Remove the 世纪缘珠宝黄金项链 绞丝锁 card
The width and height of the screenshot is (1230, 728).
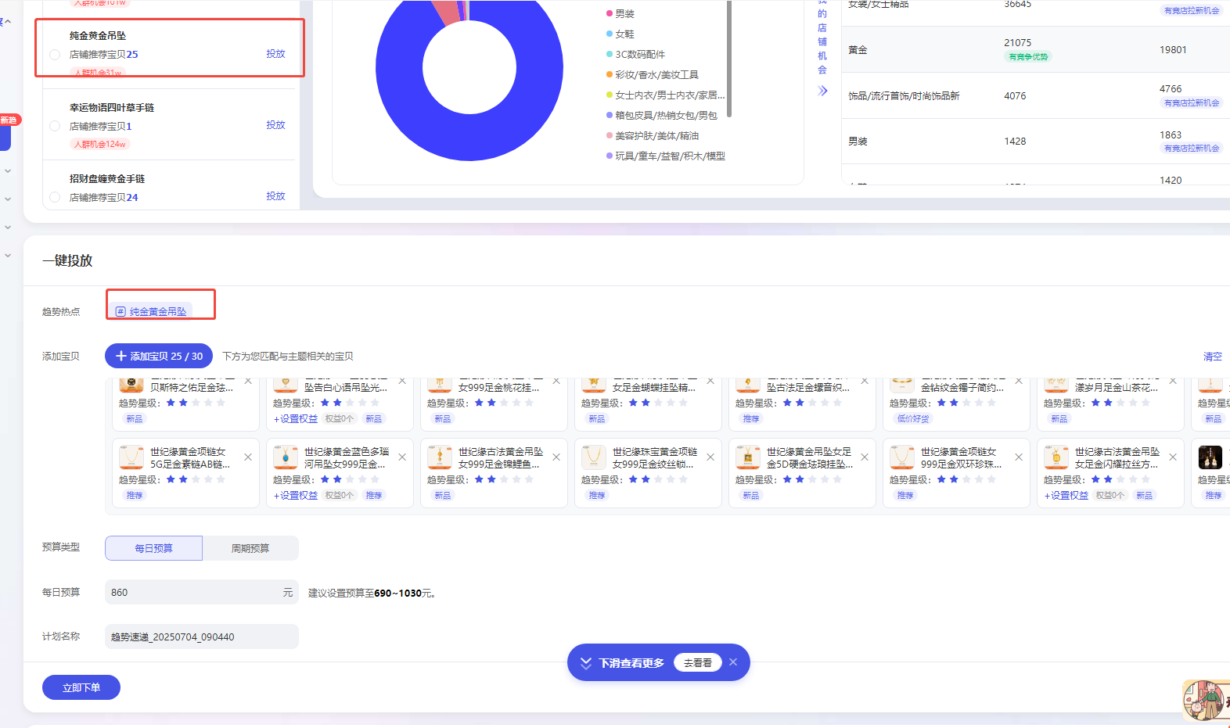pos(710,457)
